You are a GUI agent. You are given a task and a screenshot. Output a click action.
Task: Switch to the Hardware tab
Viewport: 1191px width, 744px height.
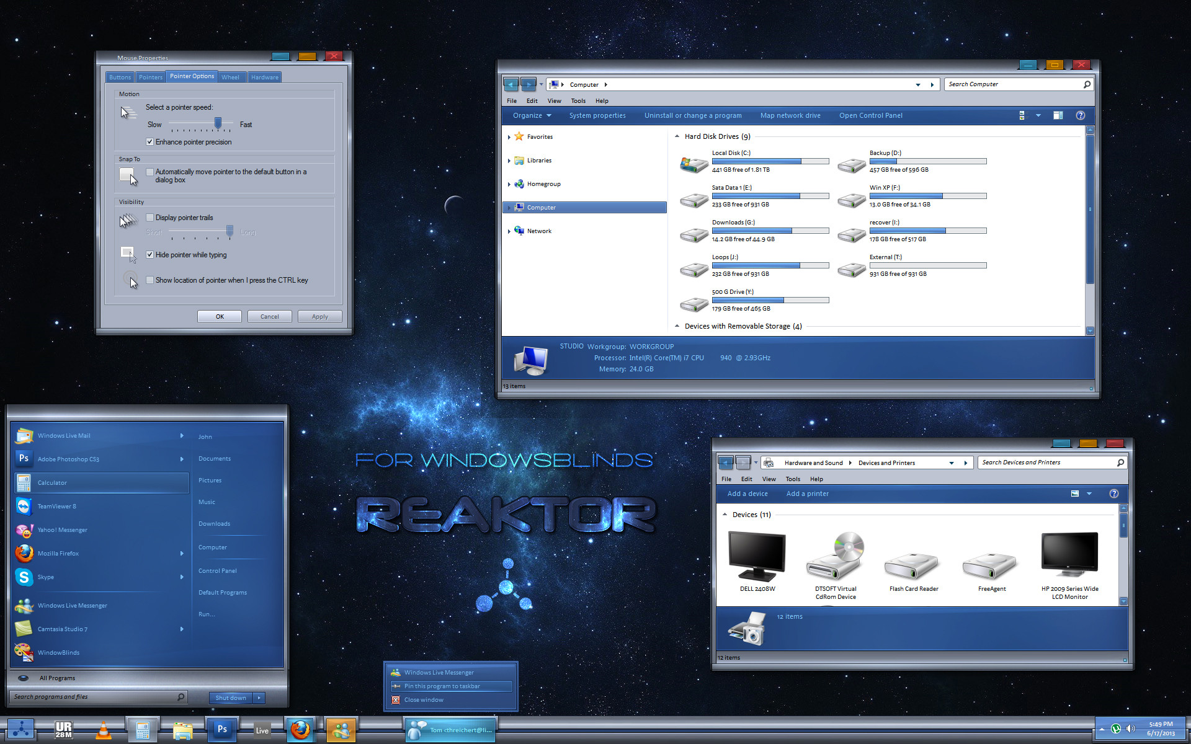[265, 77]
